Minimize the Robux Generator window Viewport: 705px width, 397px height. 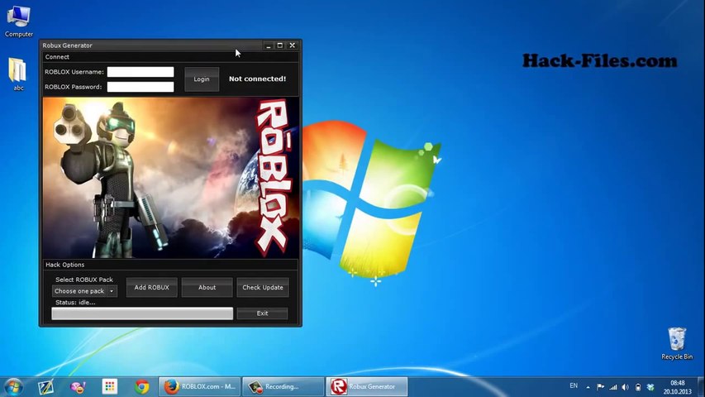coord(269,45)
